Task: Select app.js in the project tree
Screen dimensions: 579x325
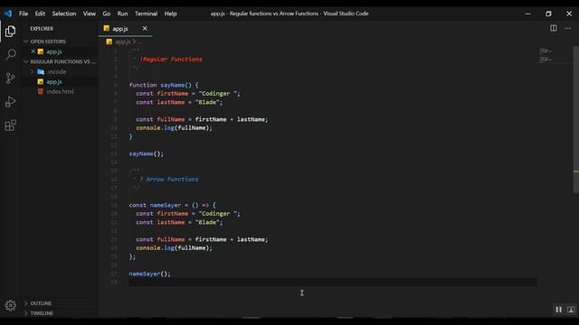Action: 54,82
